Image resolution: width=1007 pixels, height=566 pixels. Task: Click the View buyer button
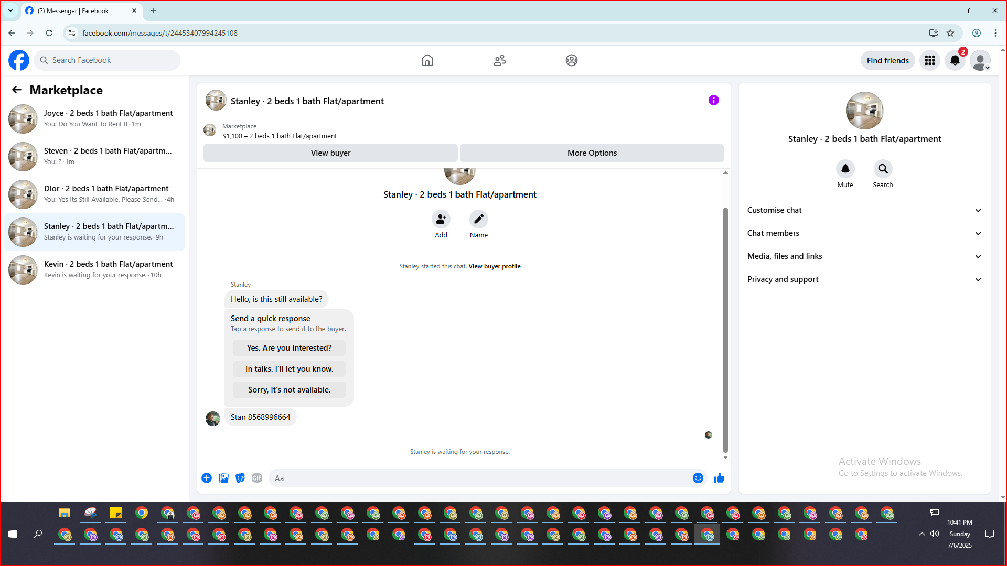330,153
